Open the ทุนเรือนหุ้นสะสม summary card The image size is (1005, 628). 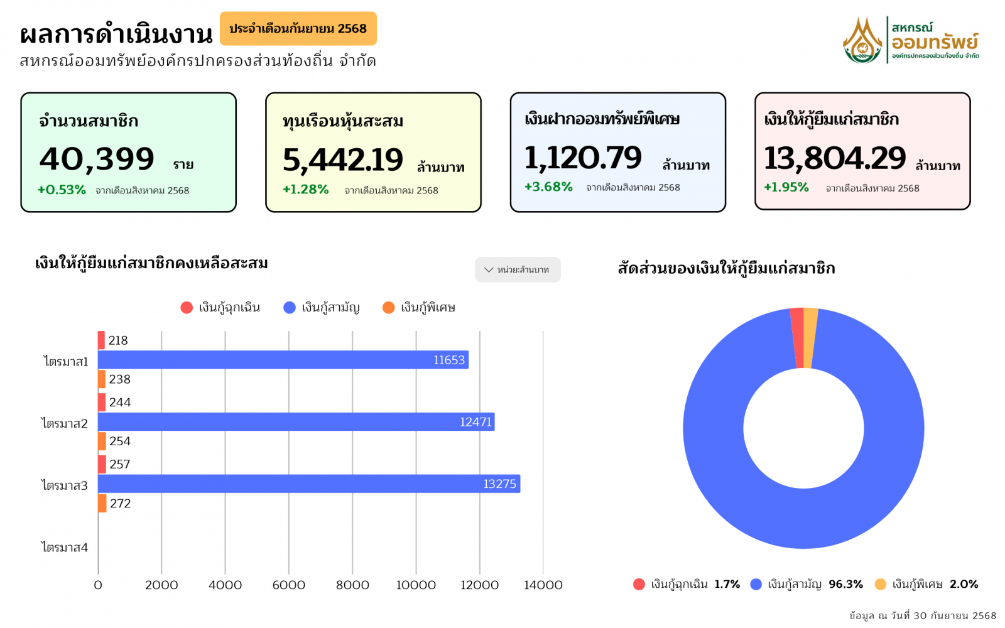[373, 152]
